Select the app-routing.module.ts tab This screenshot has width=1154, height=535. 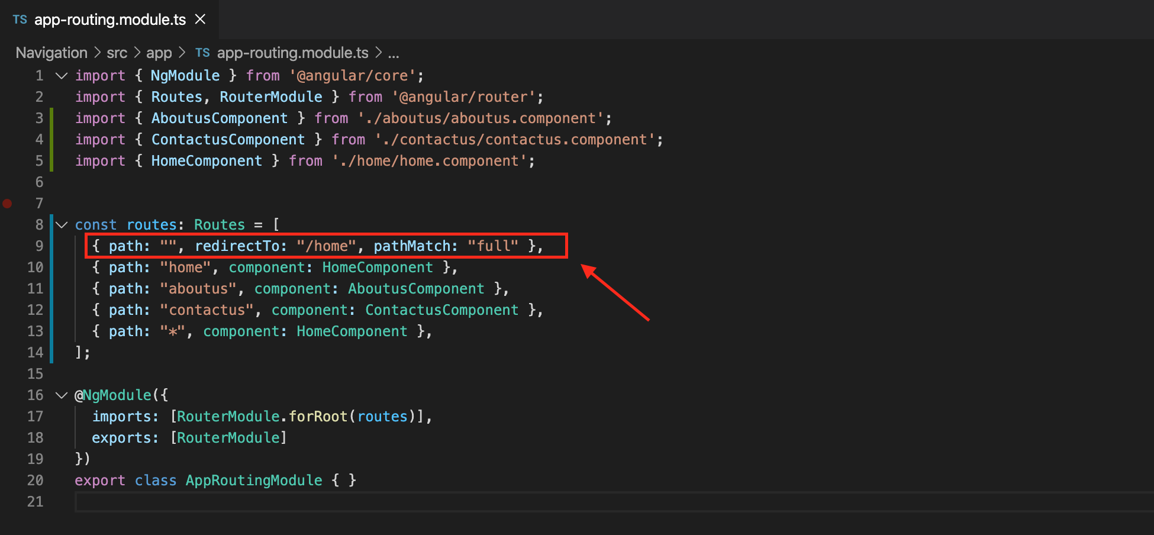pyautogui.click(x=109, y=20)
